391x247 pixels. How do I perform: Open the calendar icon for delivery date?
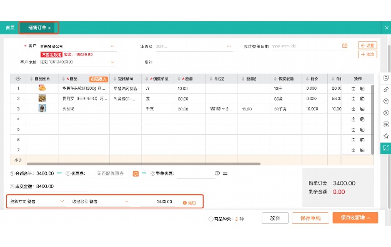pos(345,46)
